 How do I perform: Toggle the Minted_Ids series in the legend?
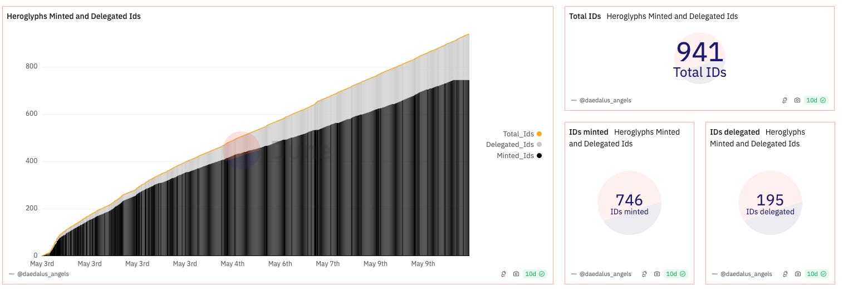tap(519, 156)
